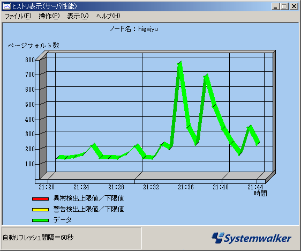Click the ノード名:higajyu heading
Screen dimensions: 301x251
pyautogui.click(x=133, y=29)
